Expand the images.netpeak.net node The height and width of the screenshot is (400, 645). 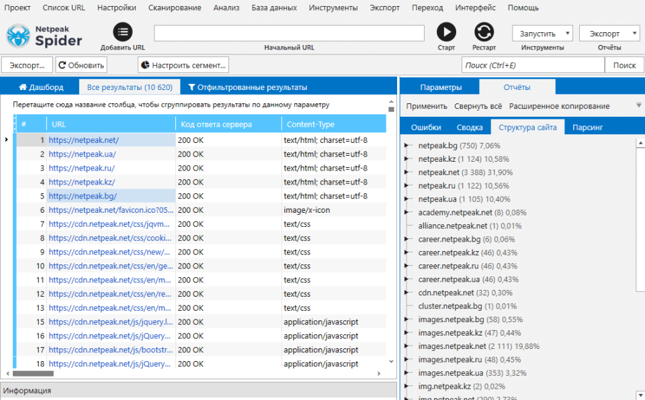pos(407,346)
